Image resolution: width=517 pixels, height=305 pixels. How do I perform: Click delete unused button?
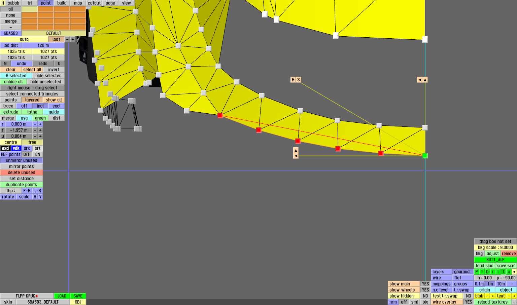coord(22,173)
